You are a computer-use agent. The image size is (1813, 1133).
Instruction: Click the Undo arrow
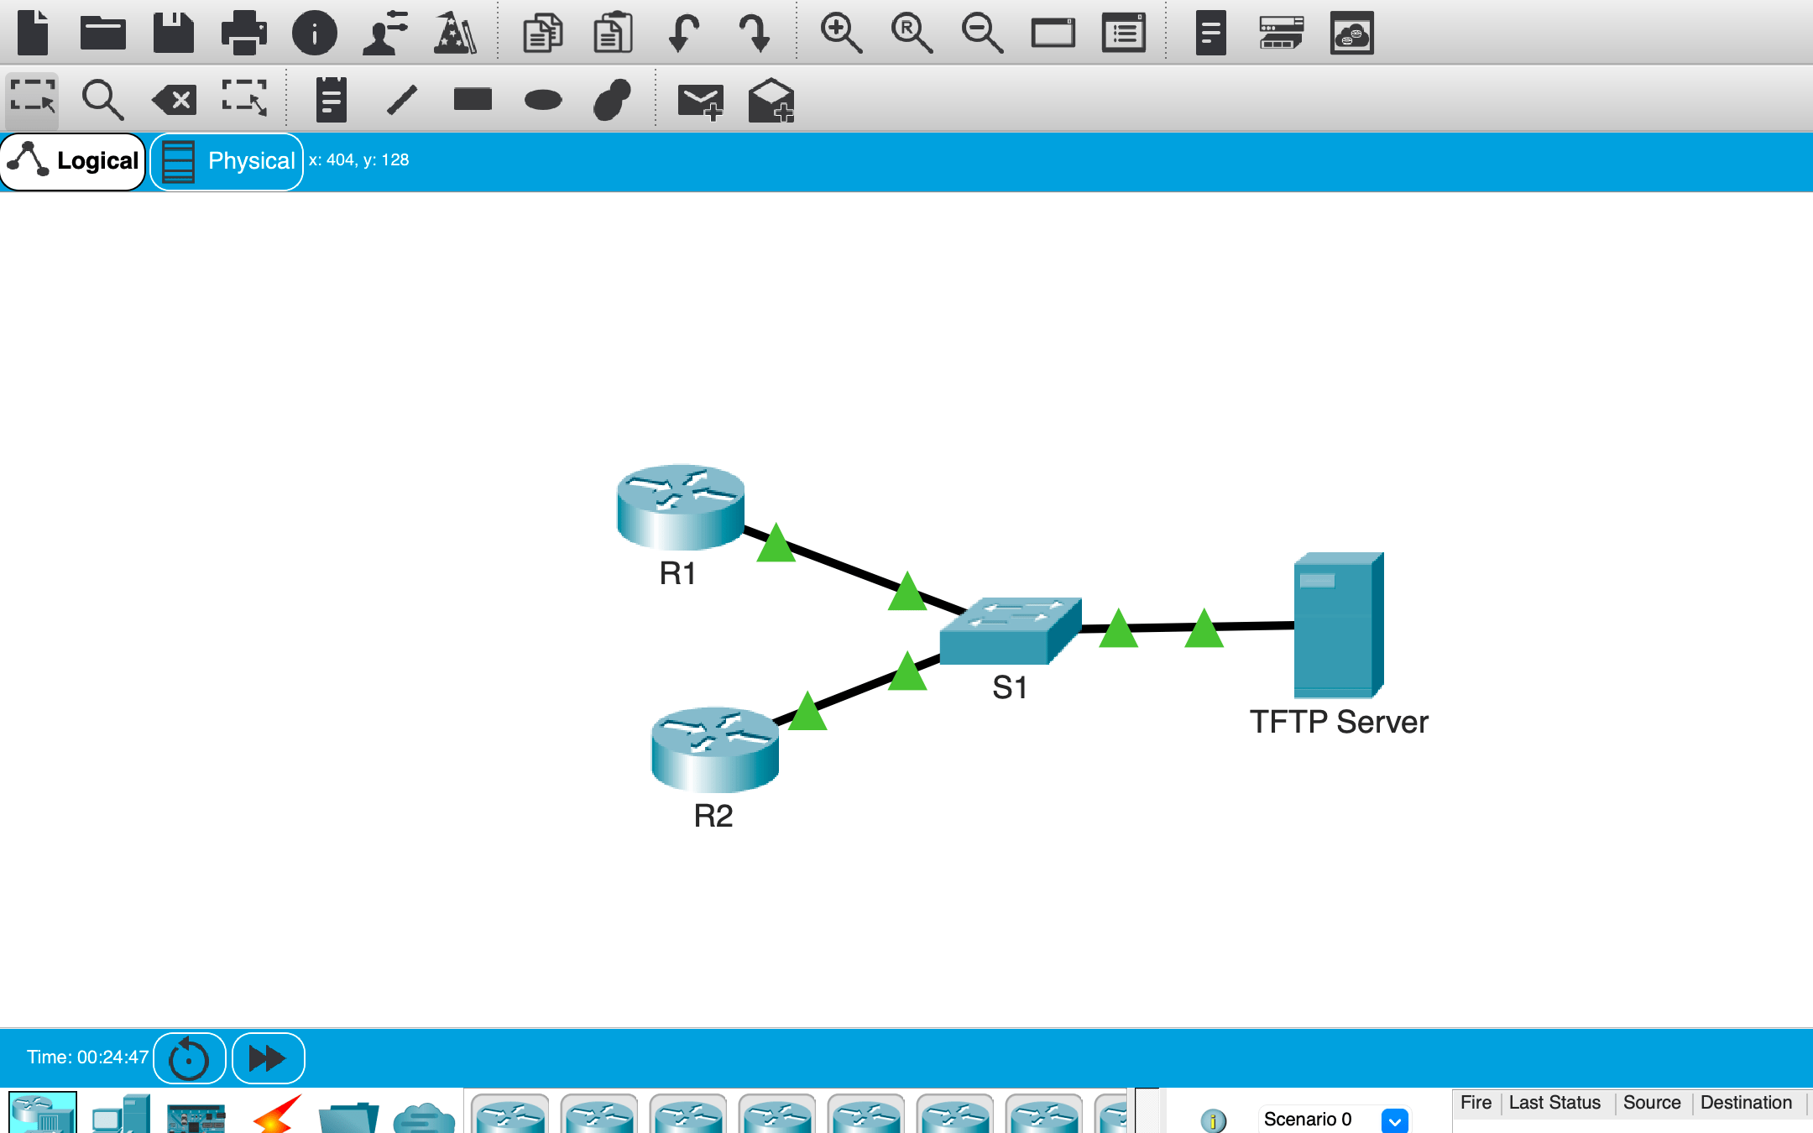(682, 34)
